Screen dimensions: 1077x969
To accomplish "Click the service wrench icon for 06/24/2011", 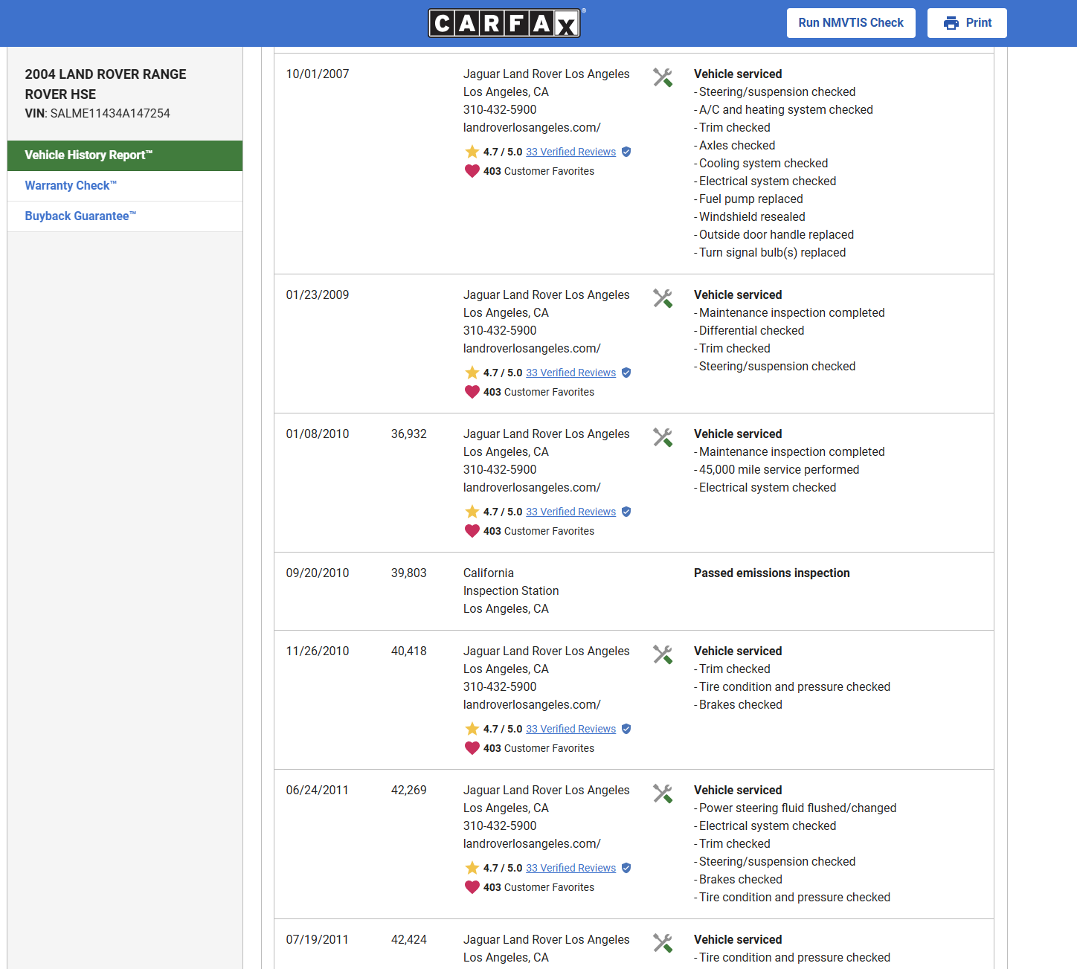I will coord(663,793).
